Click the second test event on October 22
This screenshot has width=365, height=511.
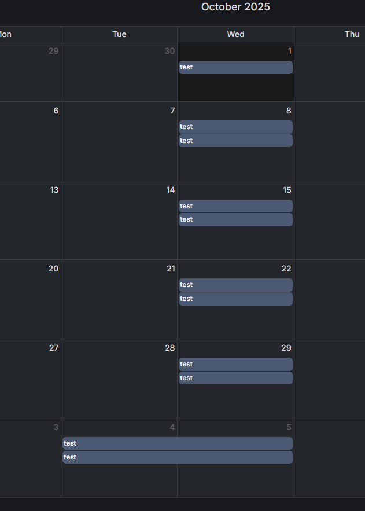click(235, 299)
